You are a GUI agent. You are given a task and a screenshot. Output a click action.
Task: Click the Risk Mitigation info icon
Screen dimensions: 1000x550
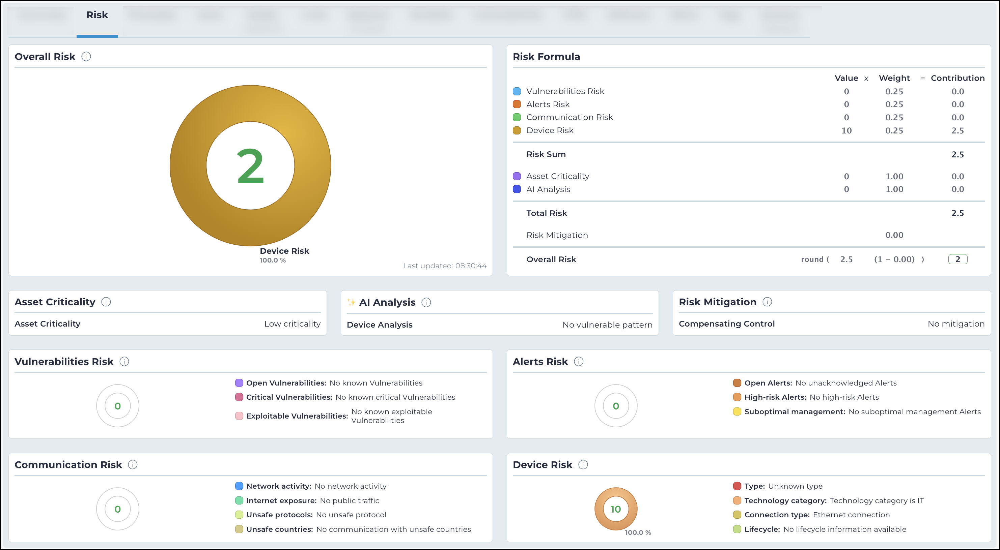767,302
